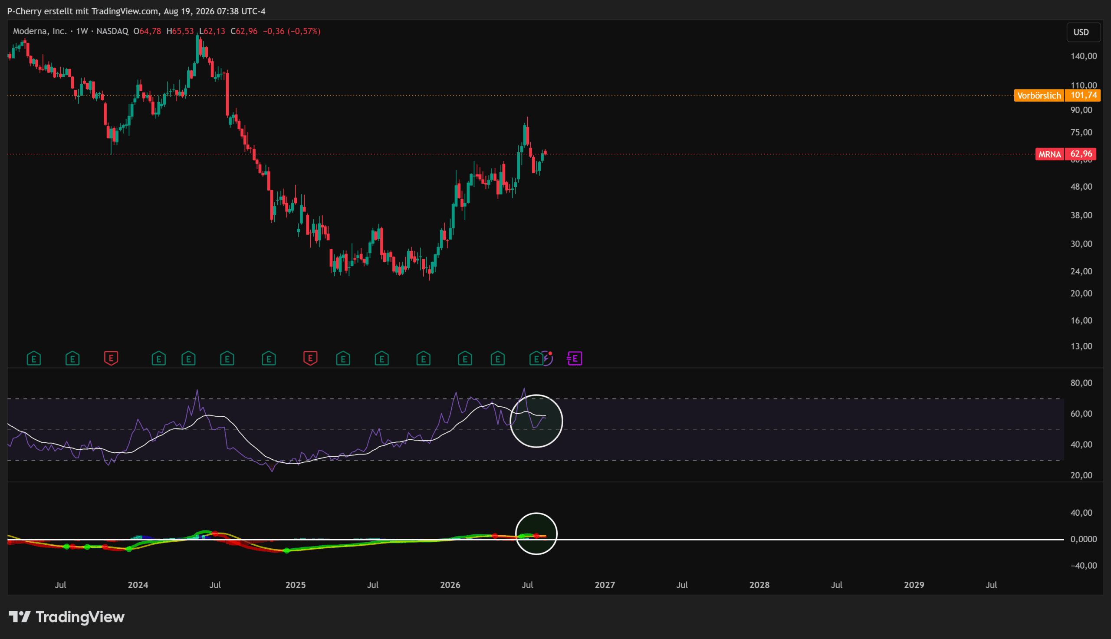Click the MRNA 62,96 price label
The width and height of the screenshot is (1111, 639).
click(1065, 154)
